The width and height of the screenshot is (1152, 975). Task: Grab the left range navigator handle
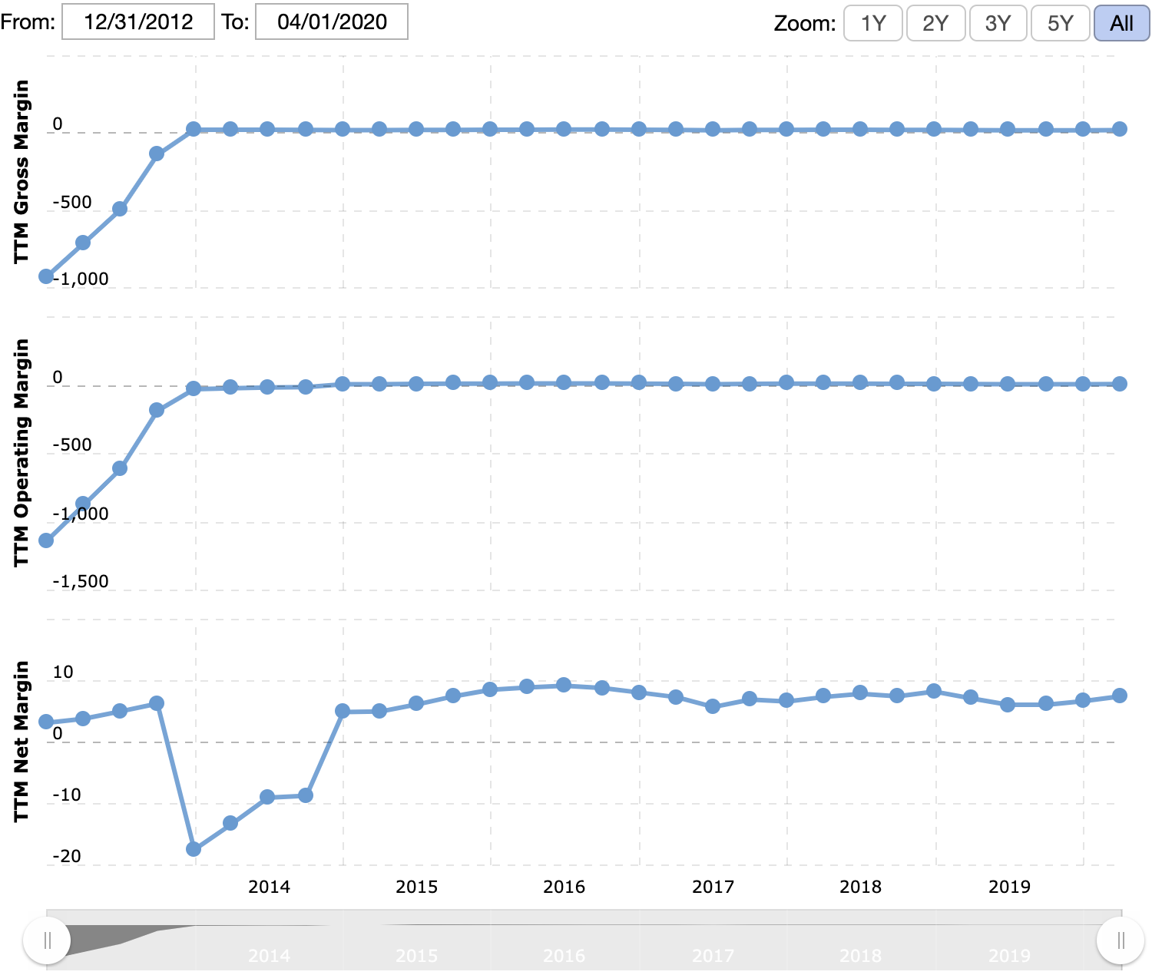coord(47,940)
